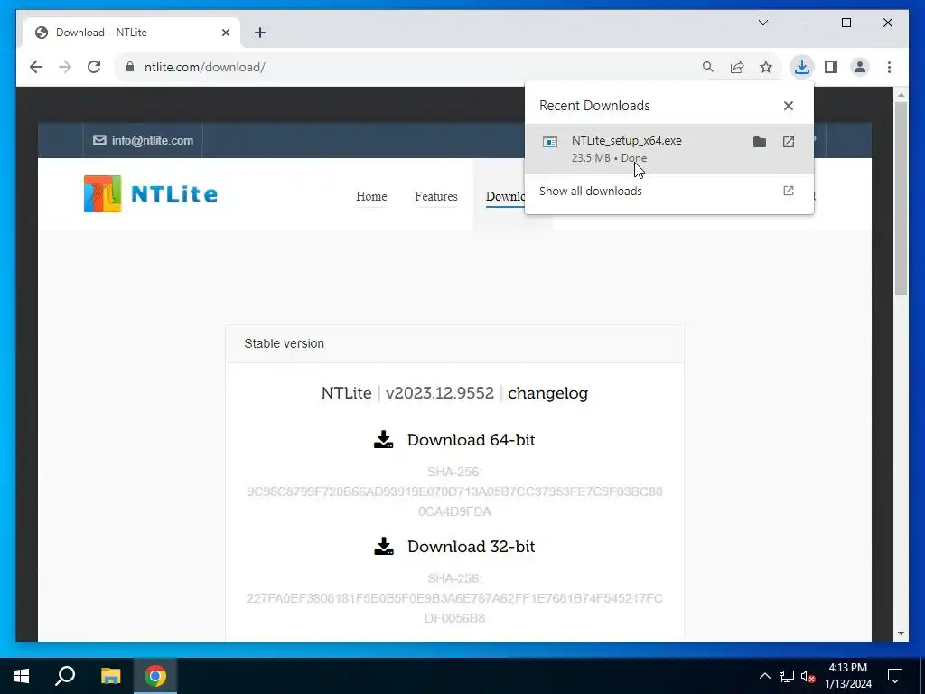Click Download 64-bit link
Screen dimensions: 925x694
(x=471, y=440)
